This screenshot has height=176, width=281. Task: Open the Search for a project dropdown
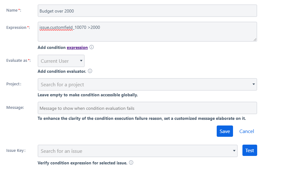[x=147, y=84]
